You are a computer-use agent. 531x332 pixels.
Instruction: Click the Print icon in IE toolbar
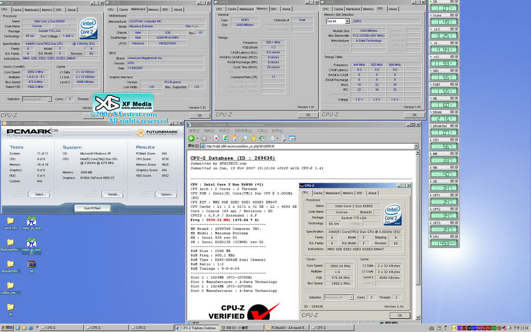pyautogui.click(x=283, y=138)
